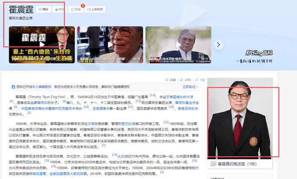Click citation [7] after 选举会议成员
This screenshot has height=179, width=297.
[103, 146]
